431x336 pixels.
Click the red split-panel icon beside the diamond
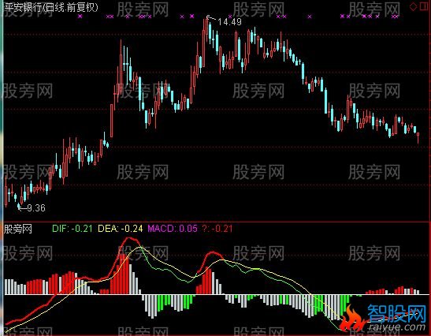coord(425,6)
